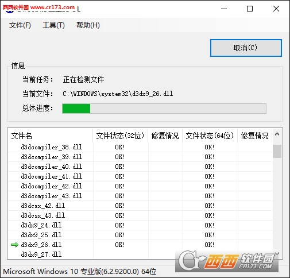Click the 文件状态(64位) column header
This screenshot has width=290, height=278.
[x=210, y=136]
